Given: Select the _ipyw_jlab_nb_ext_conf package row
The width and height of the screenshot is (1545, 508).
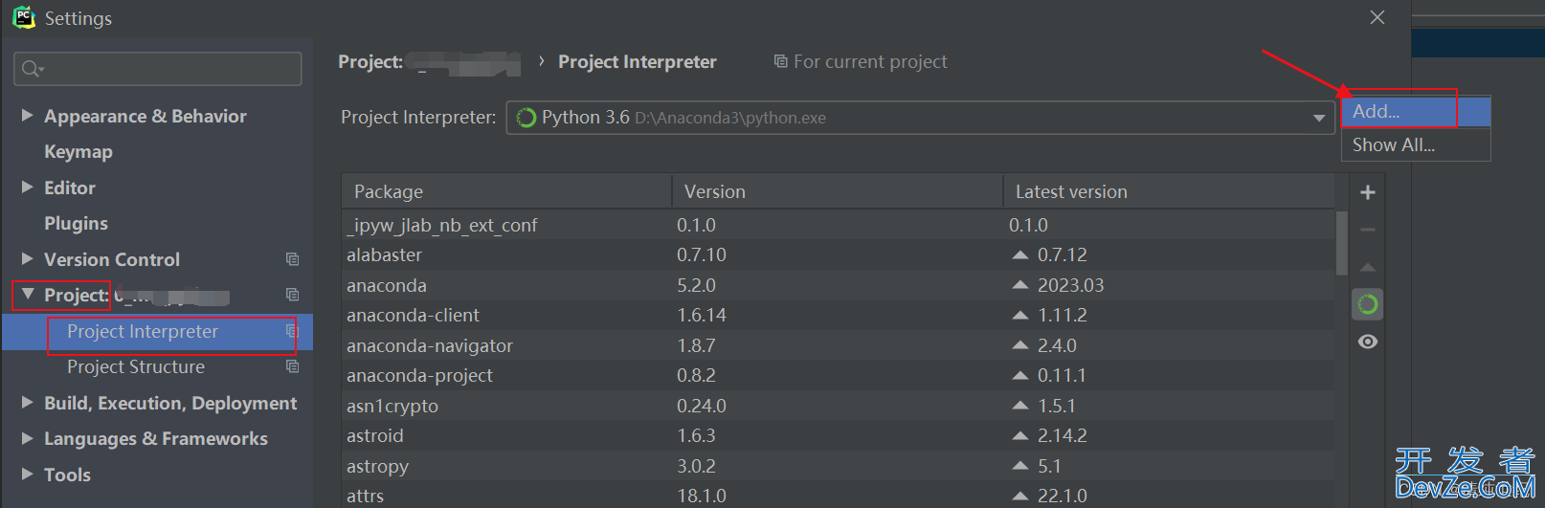Looking at the screenshot, I should click(838, 225).
